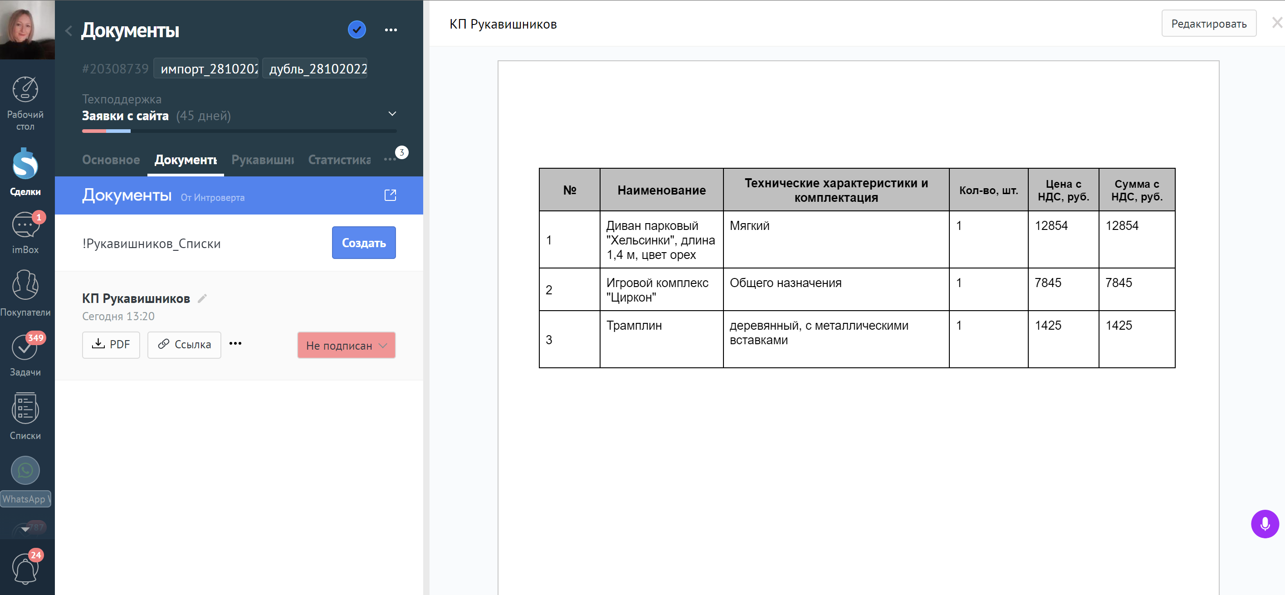This screenshot has width=1285, height=595.
Task: Click template name !Рукавишников_Списки
Action: point(151,244)
